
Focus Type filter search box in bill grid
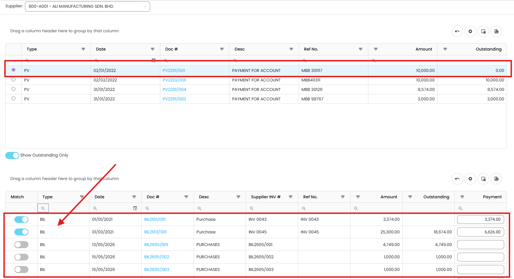(63, 208)
